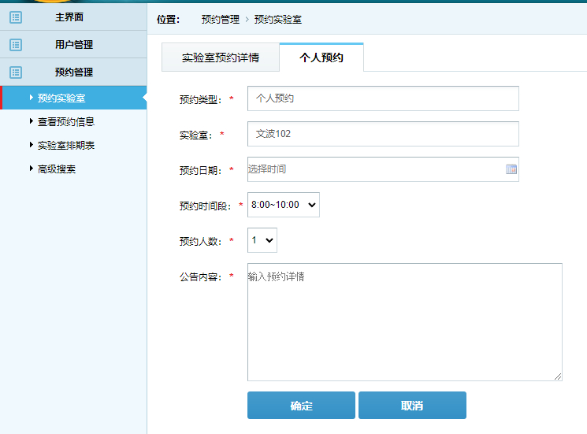The height and width of the screenshot is (434, 587).
Task: Open 预约实验室 in the sidebar
Action: tap(61, 98)
